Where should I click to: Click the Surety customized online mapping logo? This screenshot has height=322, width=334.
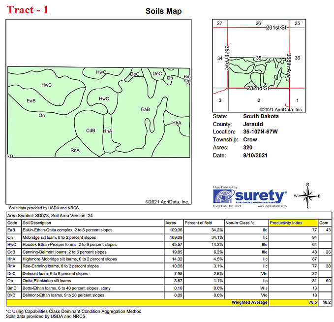coord(250,196)
